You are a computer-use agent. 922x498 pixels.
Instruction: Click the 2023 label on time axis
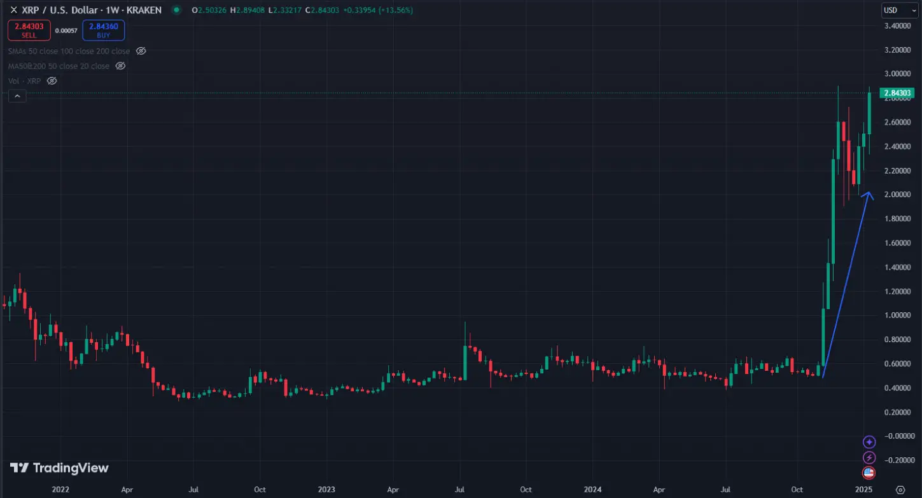pos(326,490)
